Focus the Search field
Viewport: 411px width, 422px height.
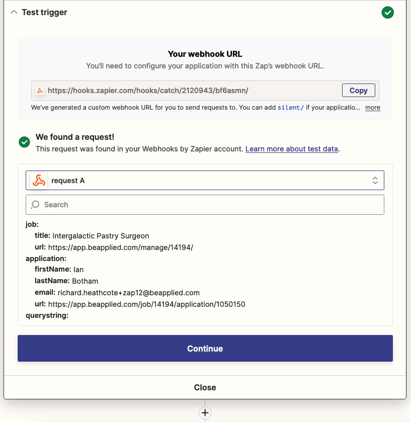(x=205, y=205)
